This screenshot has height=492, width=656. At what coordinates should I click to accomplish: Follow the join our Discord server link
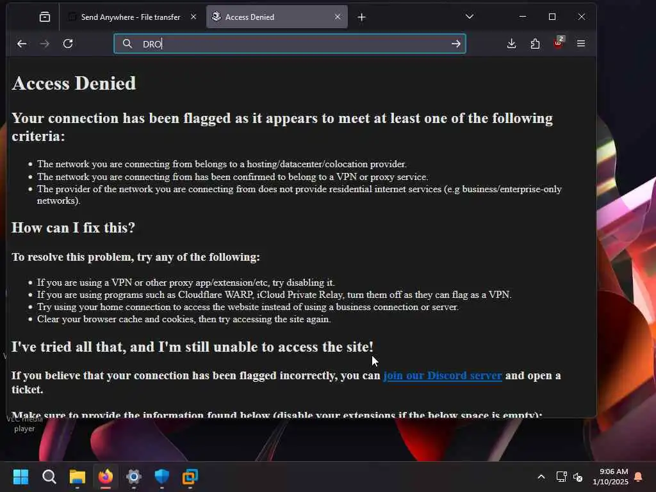(443, 375)
